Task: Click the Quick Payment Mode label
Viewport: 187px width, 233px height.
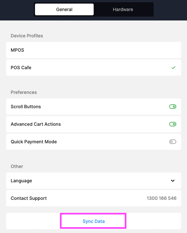Action: pyautogui.click(x=34, y=142)
